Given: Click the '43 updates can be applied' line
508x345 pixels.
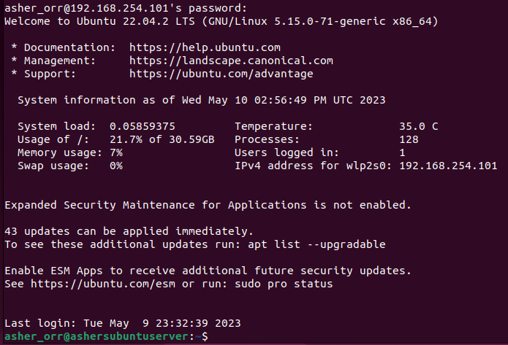Looking at the screenshot, I should point(129,231).
